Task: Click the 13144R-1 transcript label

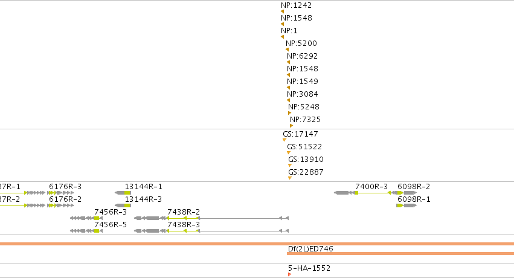Action: click(x=144, y=187)
